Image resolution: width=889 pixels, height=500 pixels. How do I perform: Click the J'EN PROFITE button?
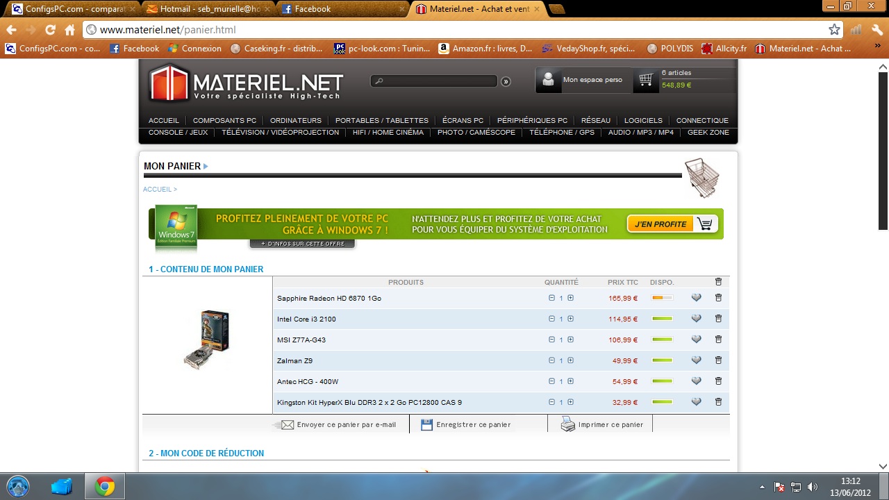pyautogui.click(x=672, y=224)
